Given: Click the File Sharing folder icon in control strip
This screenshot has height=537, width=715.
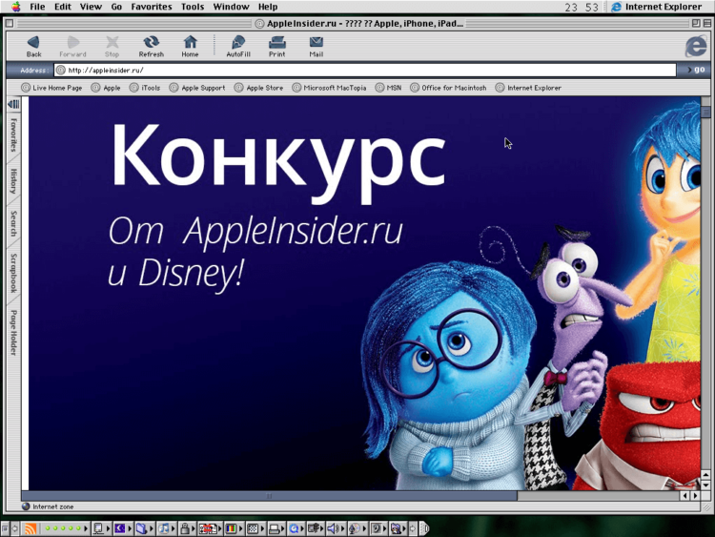Looking at the screenshot, I should click(141, 528).
